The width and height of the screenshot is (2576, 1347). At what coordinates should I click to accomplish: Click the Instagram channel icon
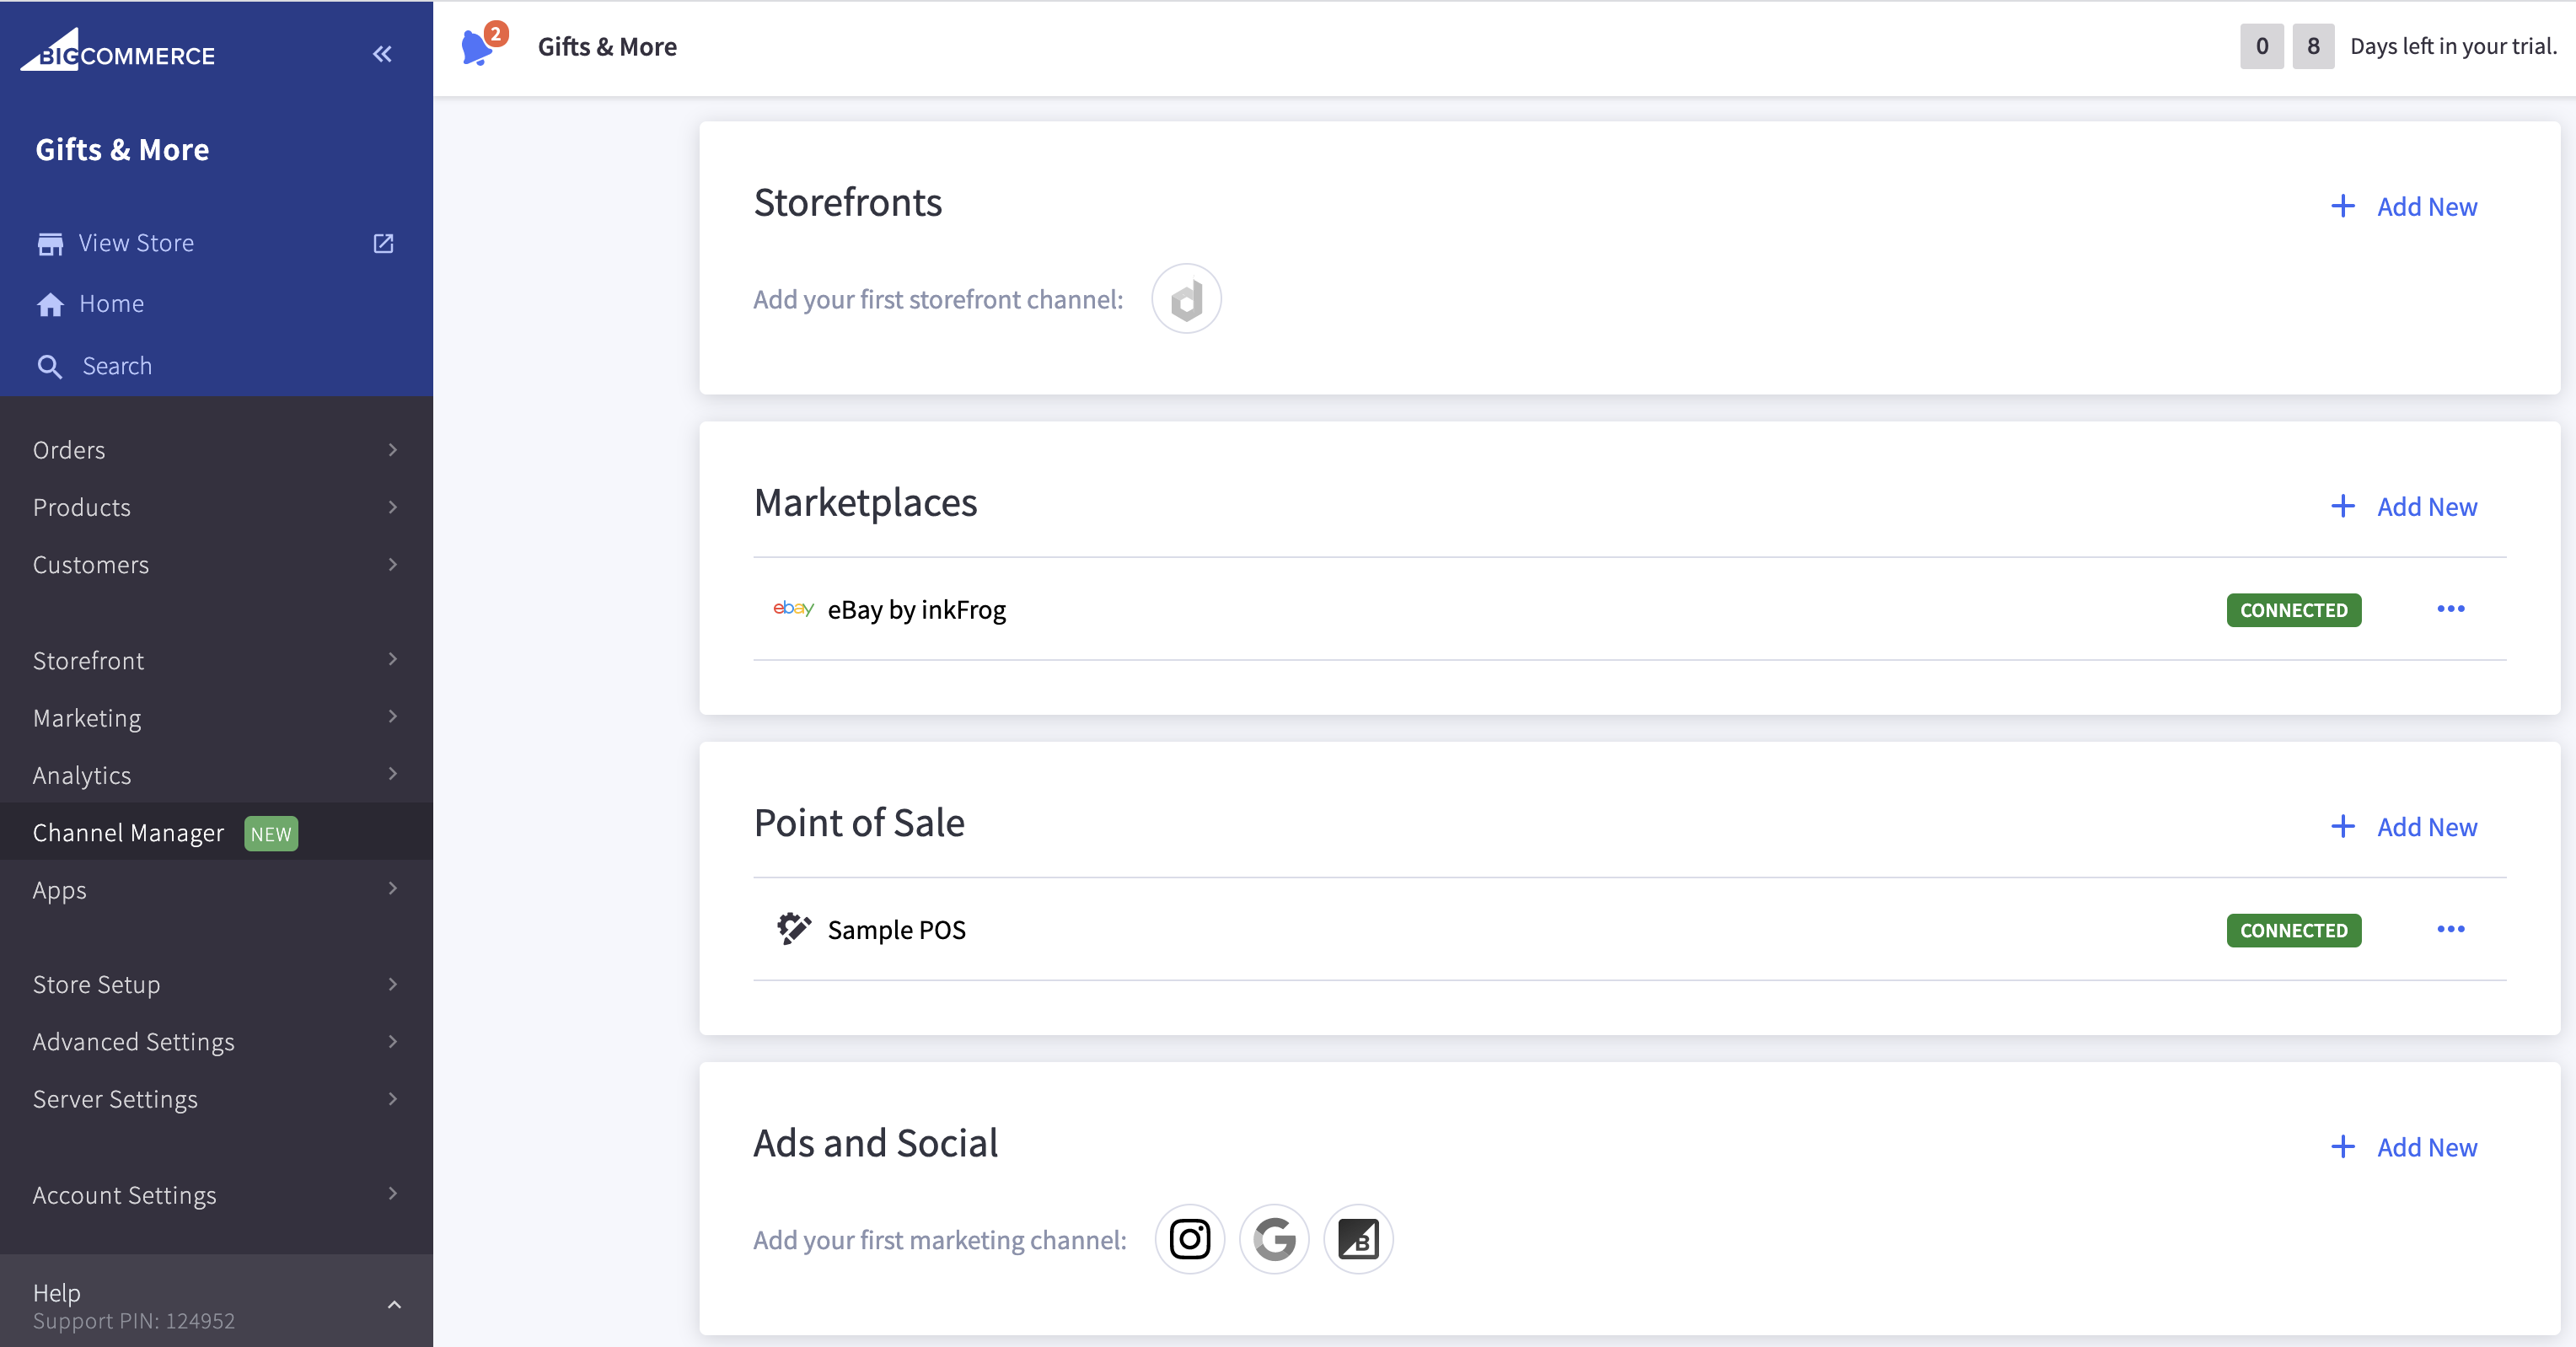coord(1189,1239)
